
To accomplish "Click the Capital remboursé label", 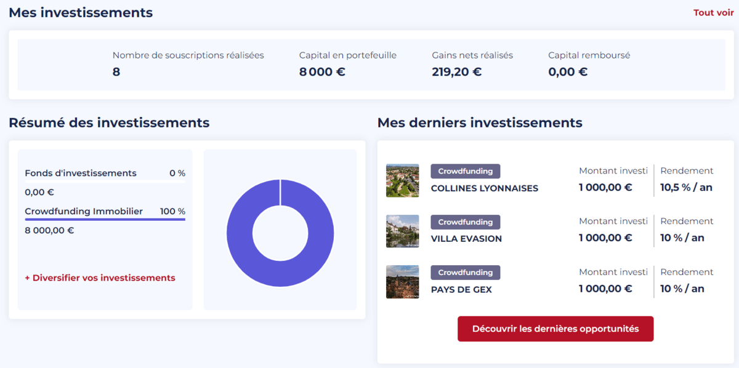I will [589, 55].
